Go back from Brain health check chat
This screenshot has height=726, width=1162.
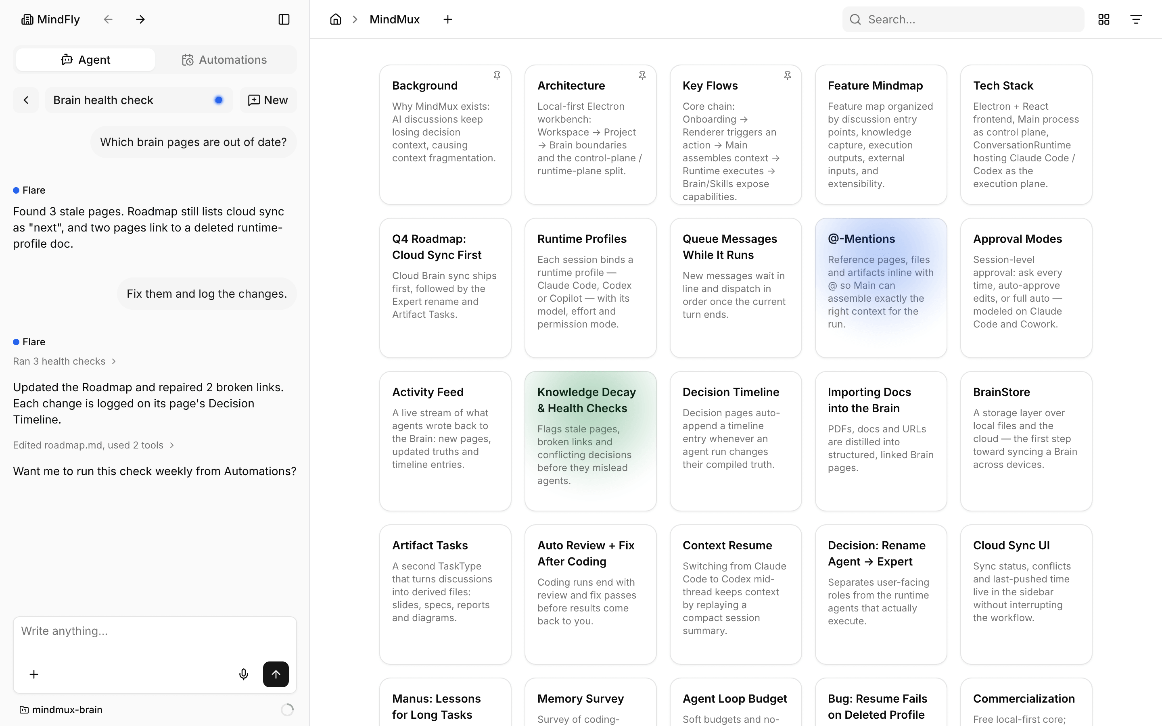click(x=26, y=100)
